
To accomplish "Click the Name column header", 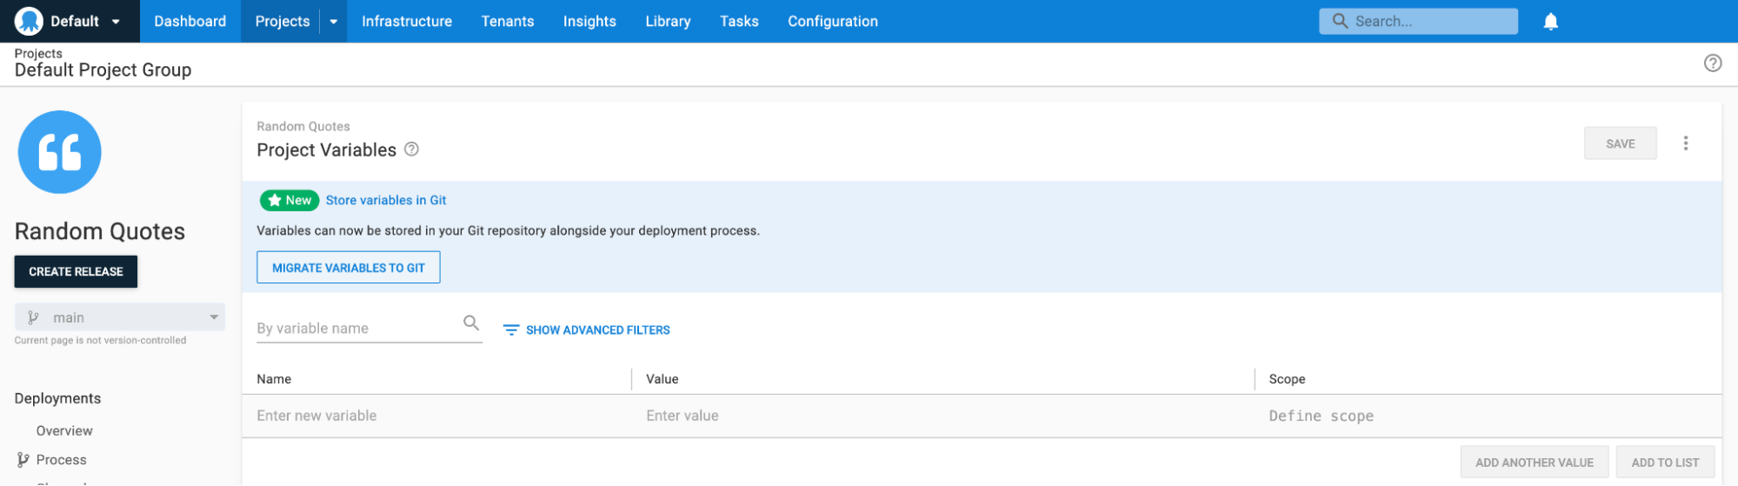I will point(274,379).
